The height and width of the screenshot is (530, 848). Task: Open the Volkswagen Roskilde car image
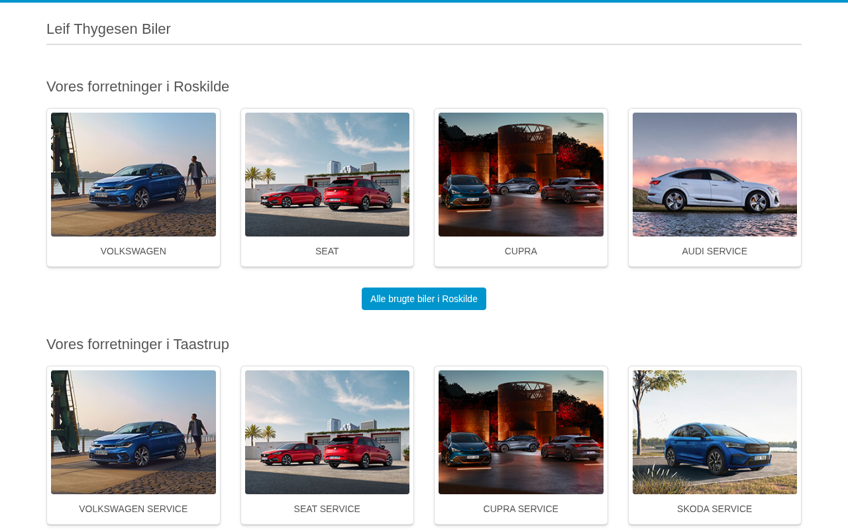[133, 174]
